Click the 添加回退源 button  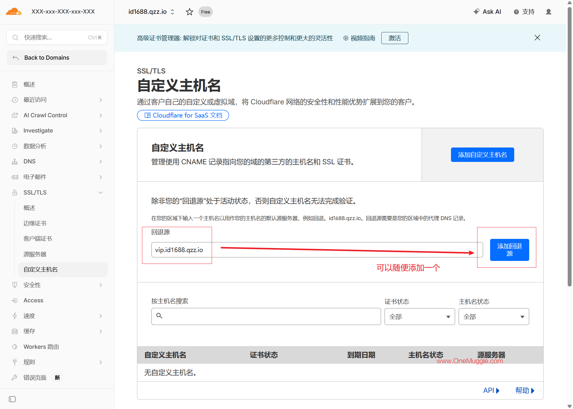pyautogui.click(x=509, y=250)
